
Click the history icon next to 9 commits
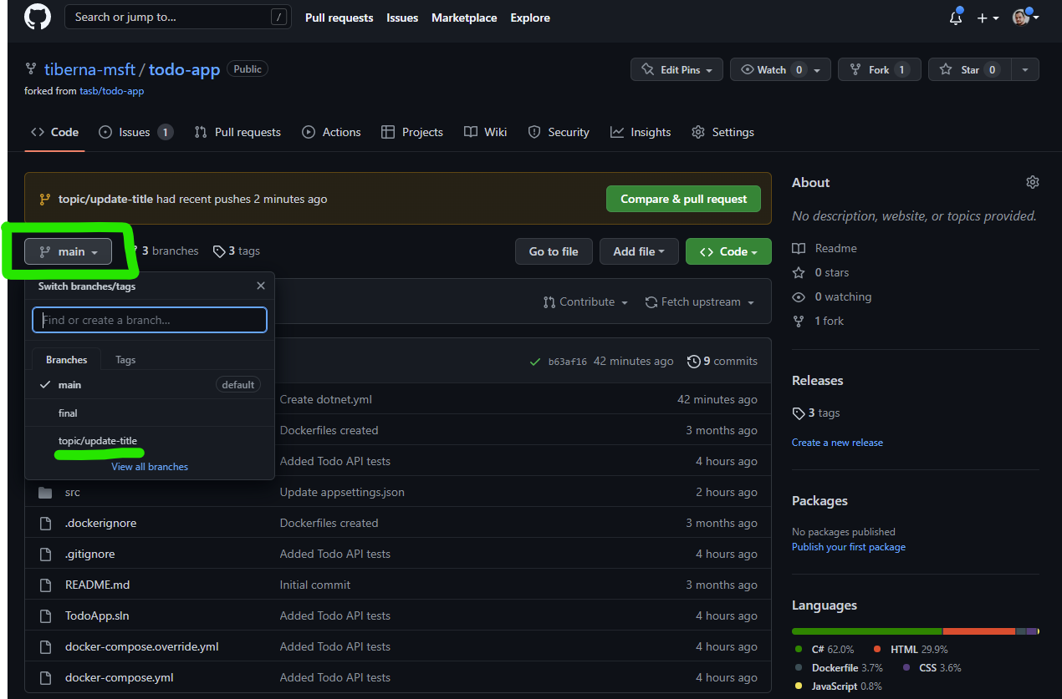point(693,361)
